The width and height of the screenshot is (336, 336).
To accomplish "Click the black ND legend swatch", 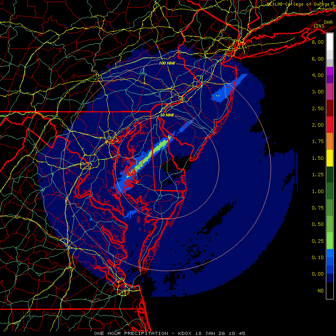I will tap(330, 290).
